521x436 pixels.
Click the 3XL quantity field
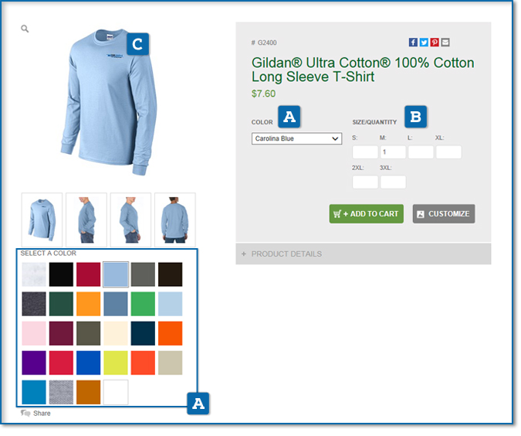click(393, 182)
